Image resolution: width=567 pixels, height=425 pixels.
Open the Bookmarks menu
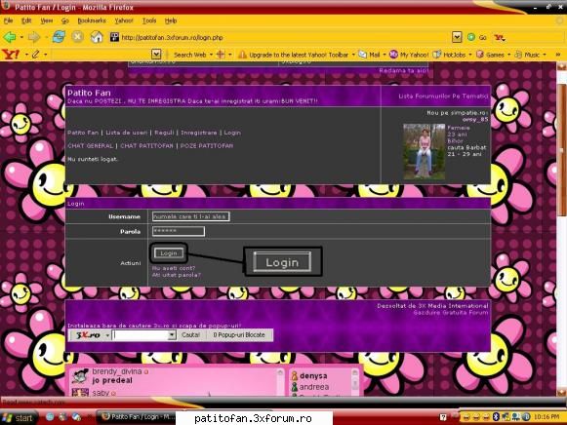click(92, 20)
